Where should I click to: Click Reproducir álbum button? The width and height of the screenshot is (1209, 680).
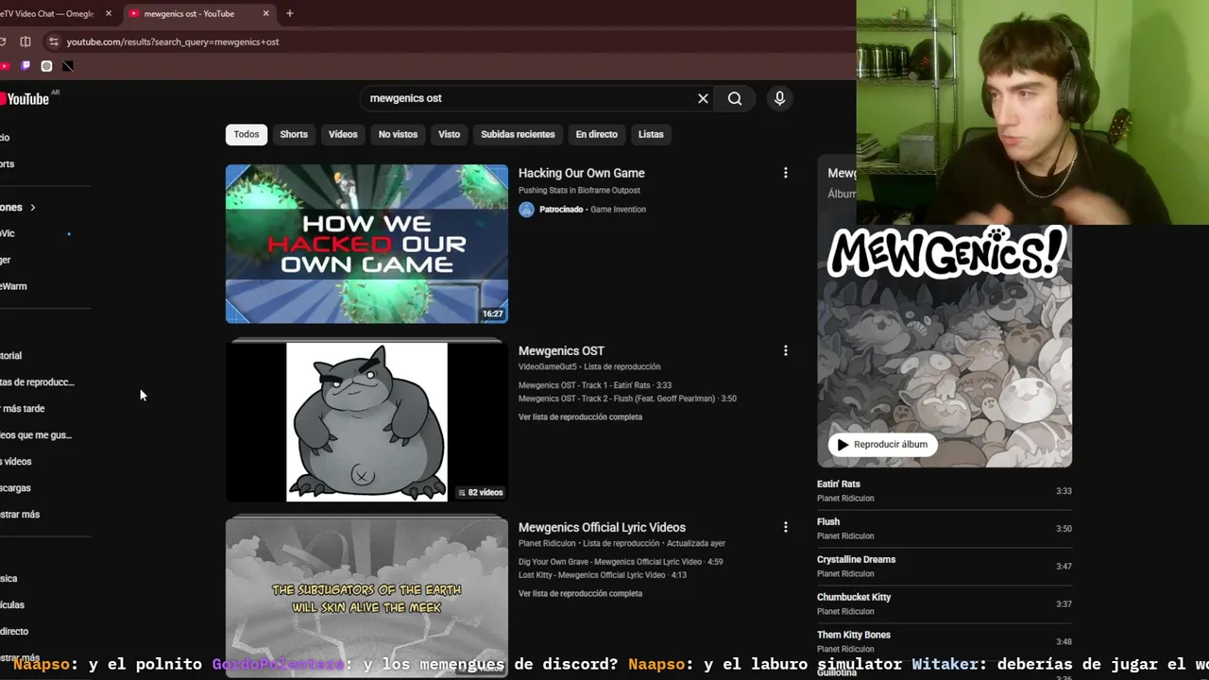point(882,444)
